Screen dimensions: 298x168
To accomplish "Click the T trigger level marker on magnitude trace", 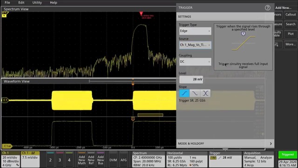I will pyautogui.click(x=133, y=119).
